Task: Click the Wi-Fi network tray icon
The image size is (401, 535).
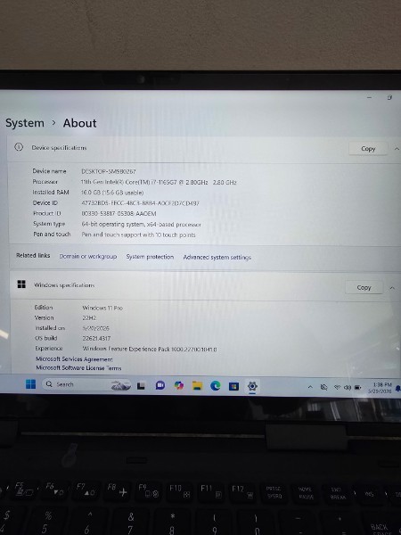Action: tap(337, 387)
